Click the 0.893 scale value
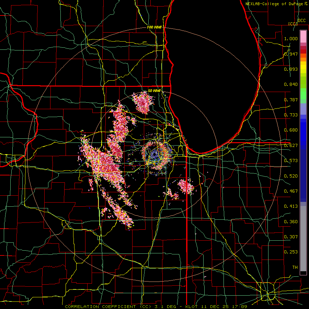The image size is (309, 309). click(291, 69)
